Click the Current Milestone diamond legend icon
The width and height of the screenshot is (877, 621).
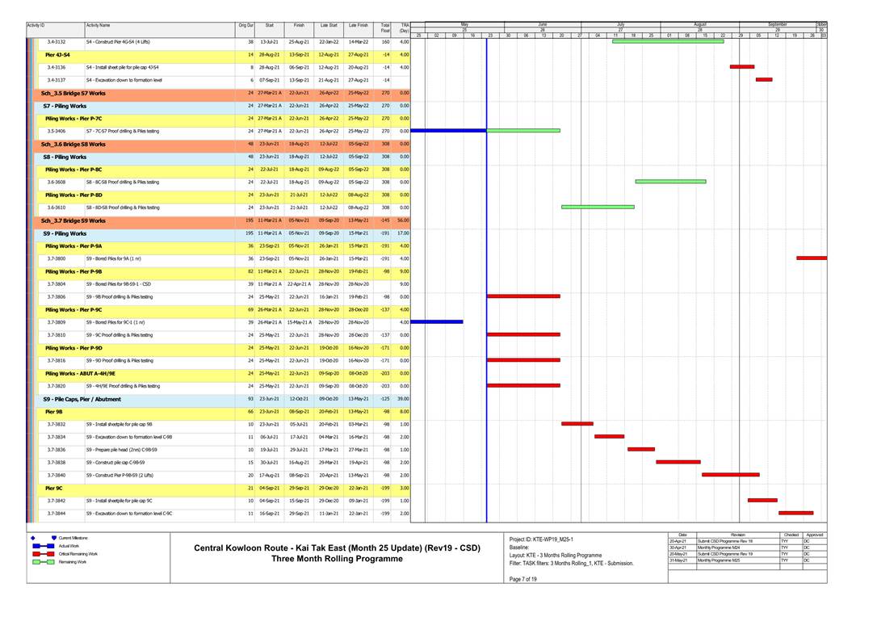(x=32, y=537)
